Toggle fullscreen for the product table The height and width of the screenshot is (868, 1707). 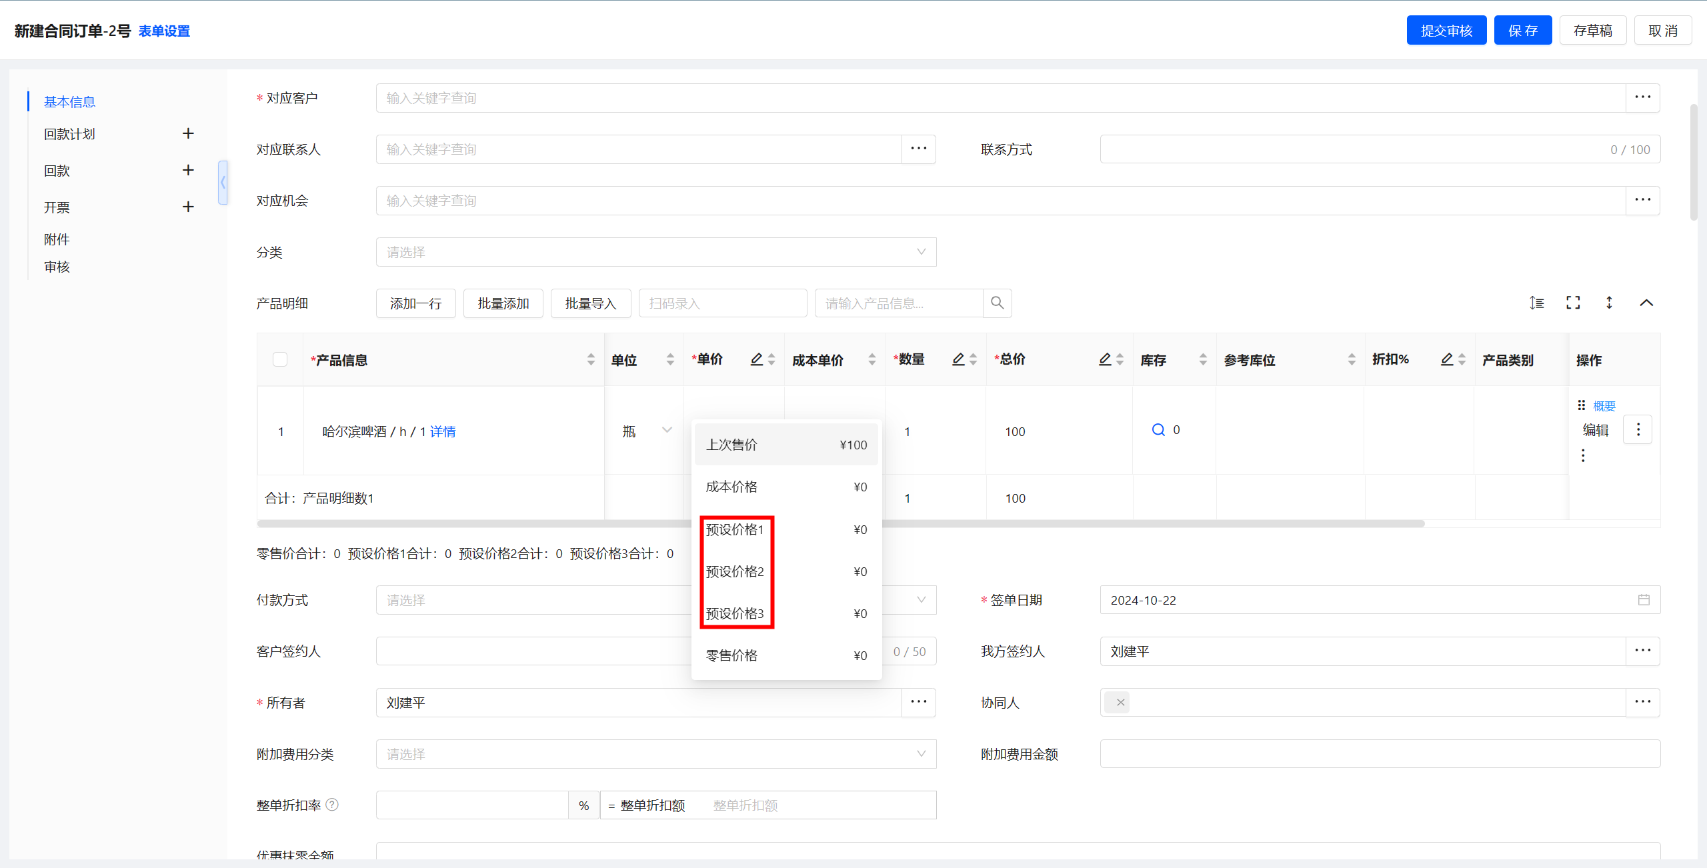(1573, 303)
